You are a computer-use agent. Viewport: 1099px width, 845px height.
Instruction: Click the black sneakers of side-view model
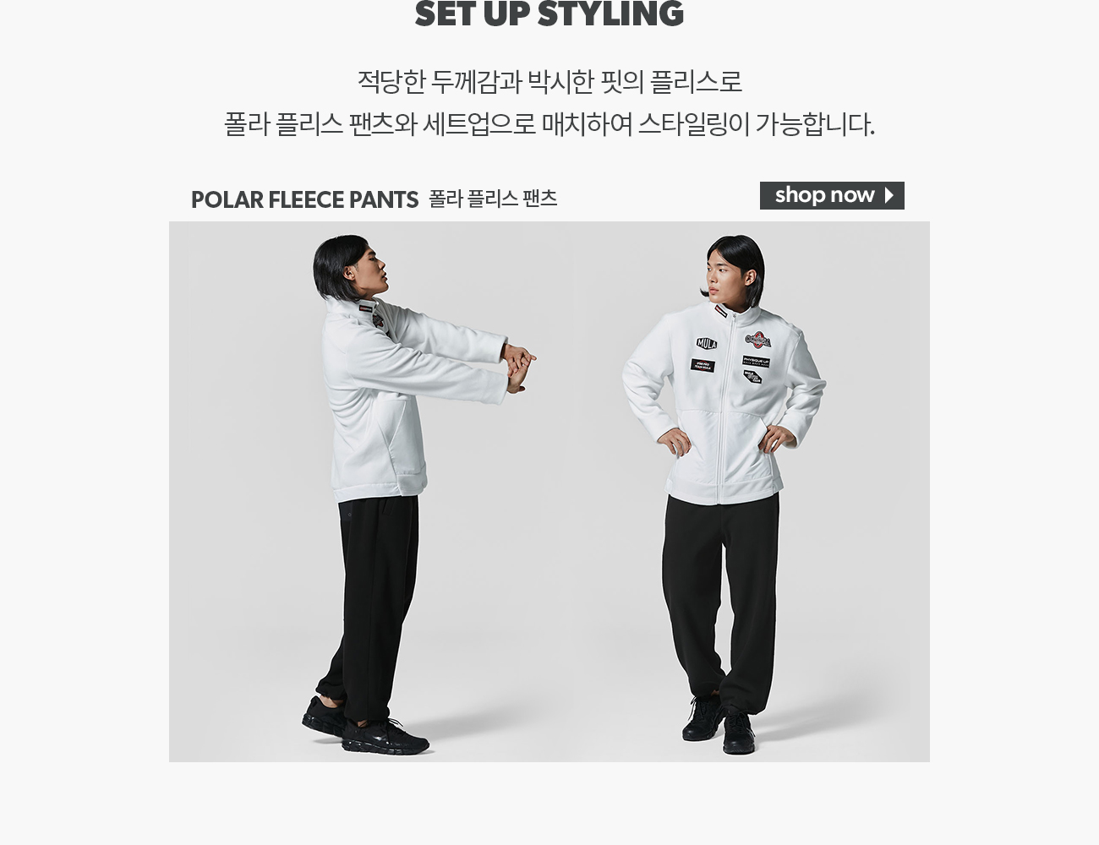tap(365, 727)
